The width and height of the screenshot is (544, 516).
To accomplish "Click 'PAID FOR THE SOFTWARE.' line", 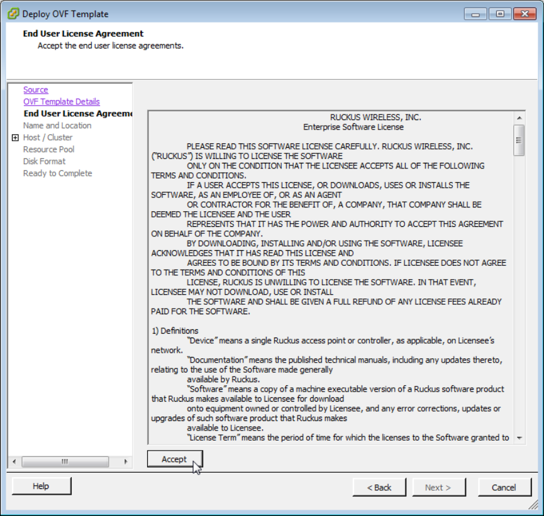I will tap(201, 311).
